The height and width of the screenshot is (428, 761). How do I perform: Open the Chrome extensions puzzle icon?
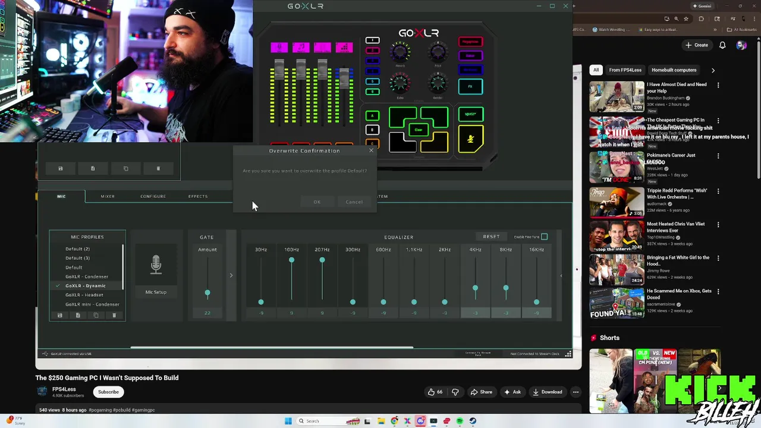pyautogui.click(x=700, y=18)
